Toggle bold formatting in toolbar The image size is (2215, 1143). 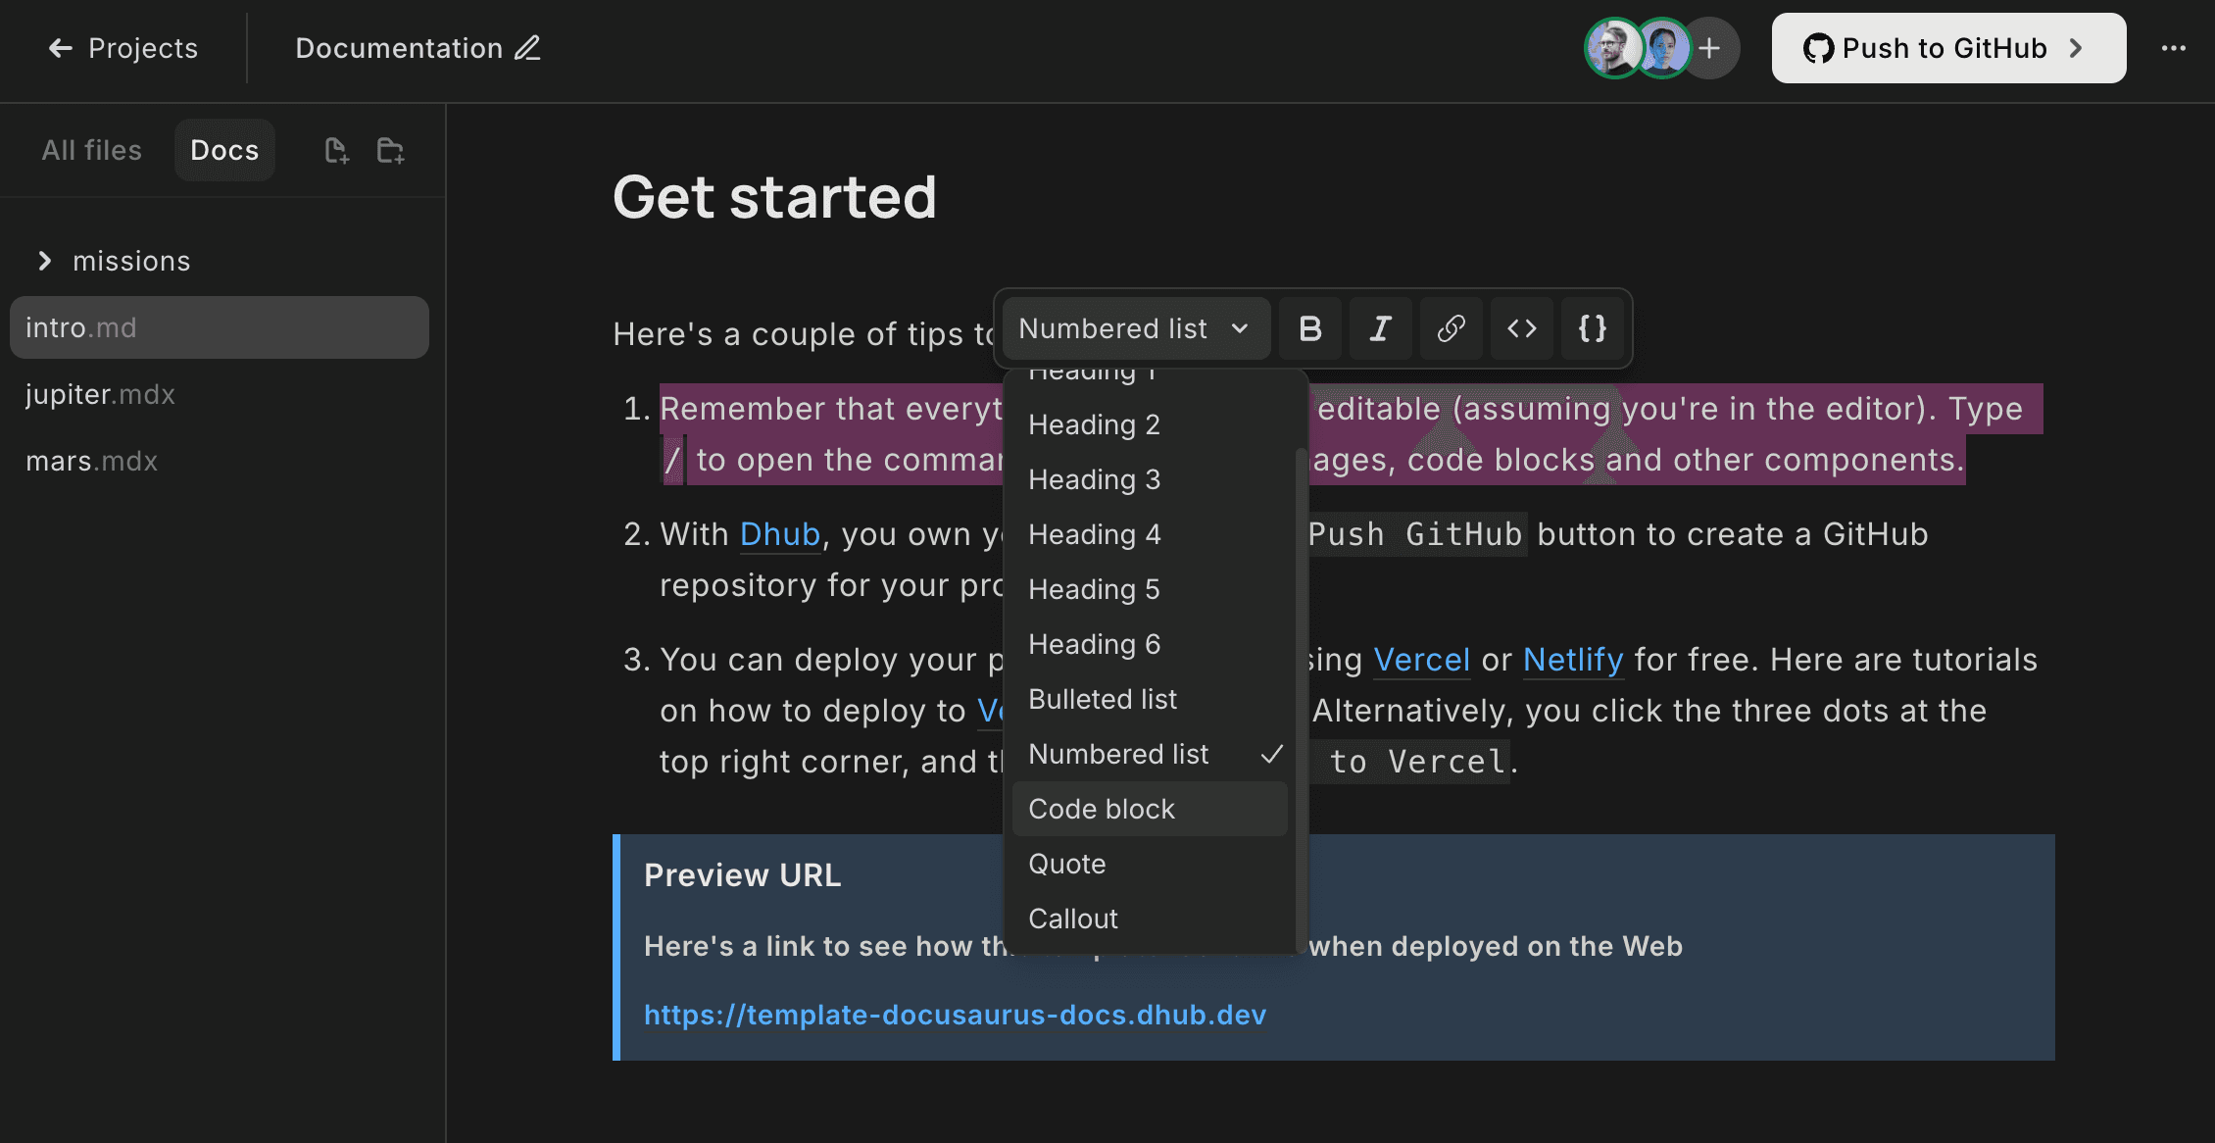point(1309,328)
